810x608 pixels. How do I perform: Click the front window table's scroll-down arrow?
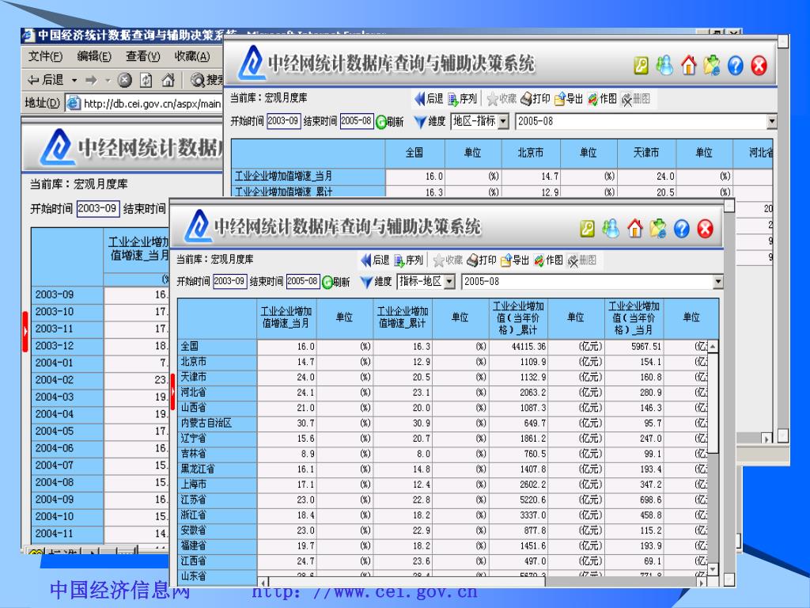(713, 568)
